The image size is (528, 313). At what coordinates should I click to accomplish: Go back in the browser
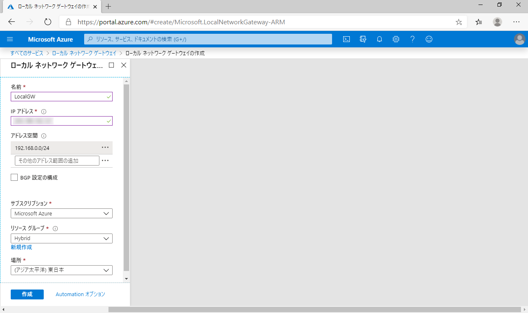point(12,22)
